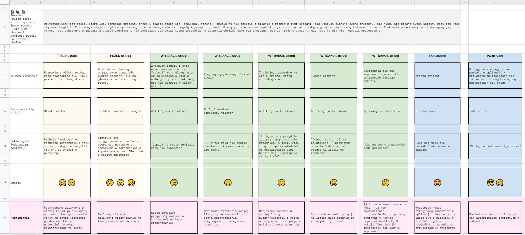Select row 19 header

pos(5,183)
